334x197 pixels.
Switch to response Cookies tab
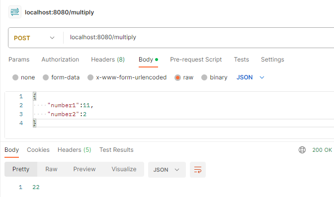[x=38, y=150]
